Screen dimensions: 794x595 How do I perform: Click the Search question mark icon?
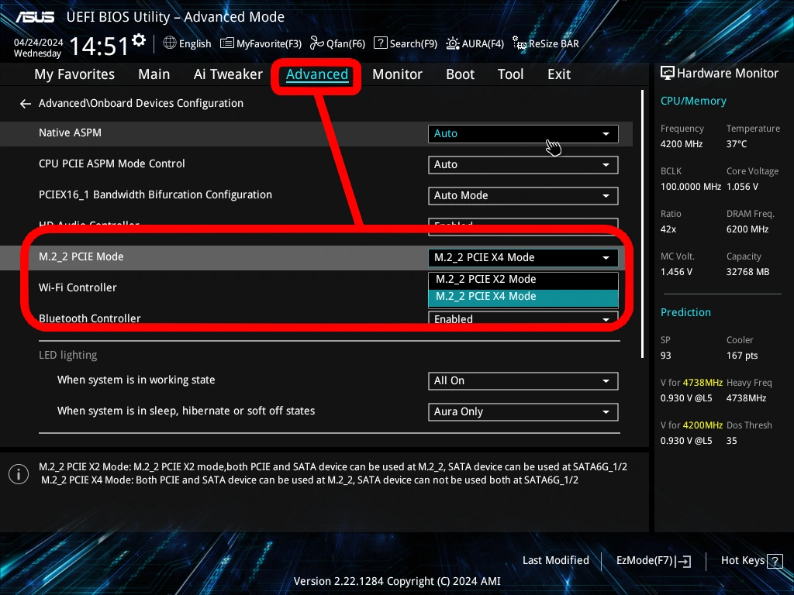[x=380, y=43]
